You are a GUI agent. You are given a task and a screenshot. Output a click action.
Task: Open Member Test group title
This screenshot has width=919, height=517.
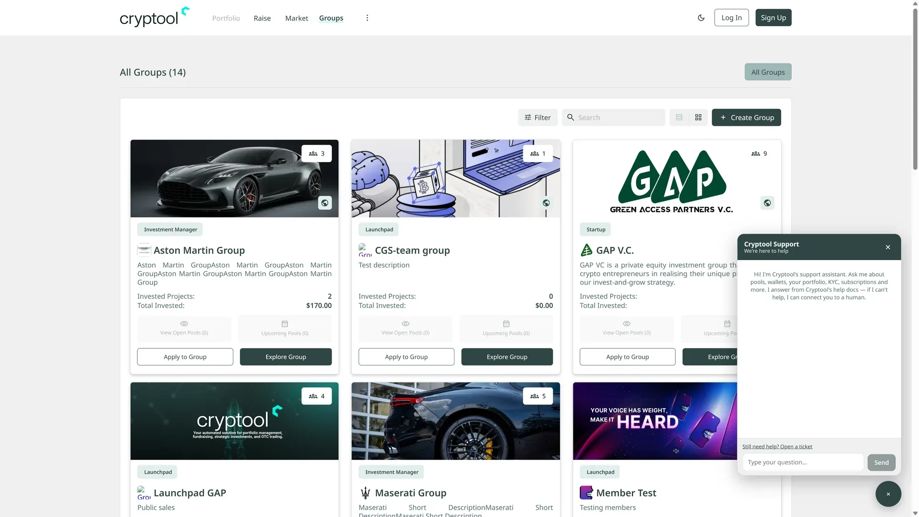pyautogui.click(x=626, y=493)
